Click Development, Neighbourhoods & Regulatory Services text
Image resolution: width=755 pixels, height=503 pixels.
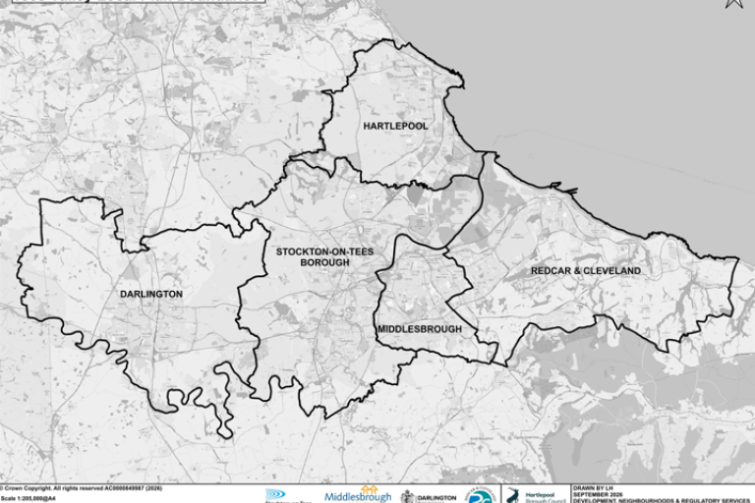click(x=661, y=501)
